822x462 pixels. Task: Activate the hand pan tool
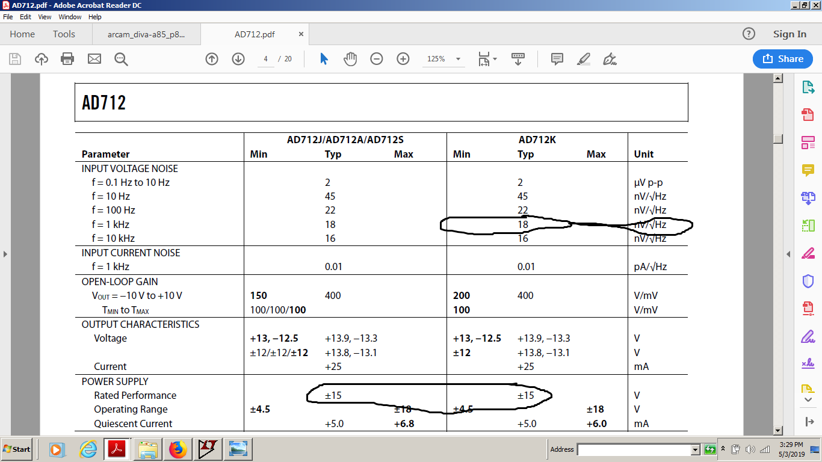(350, 59)
